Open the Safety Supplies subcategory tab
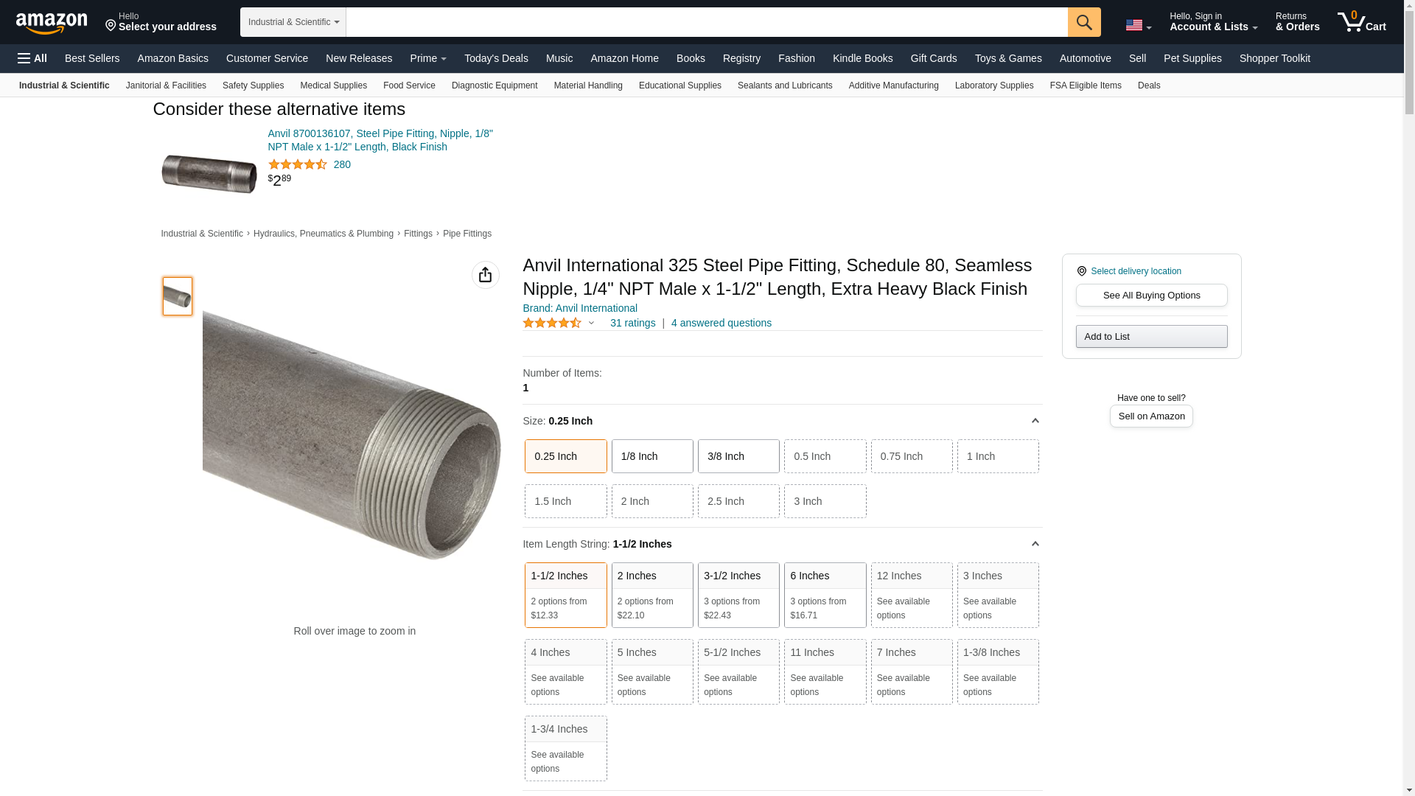Viewport: 1415px width, 796px height. [x=253, y=85]
